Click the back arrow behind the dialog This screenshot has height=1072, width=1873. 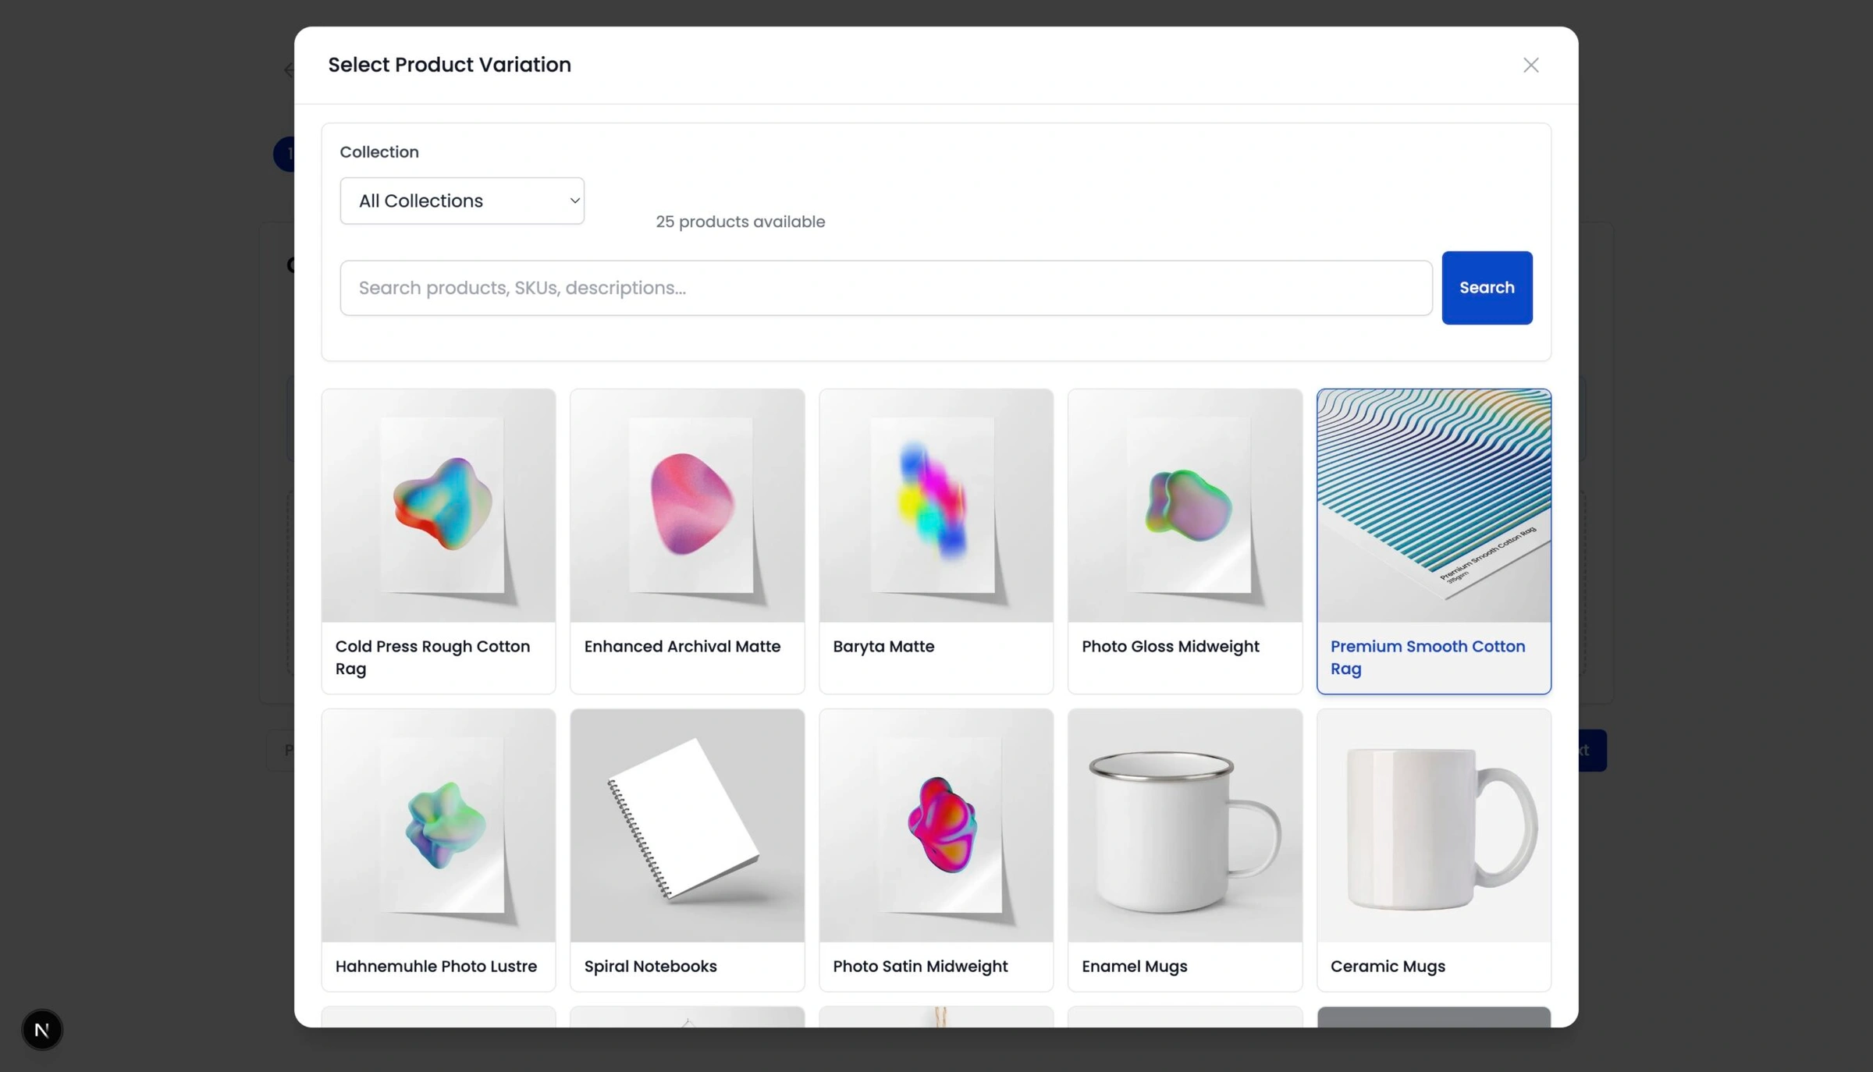click(288, 69)
